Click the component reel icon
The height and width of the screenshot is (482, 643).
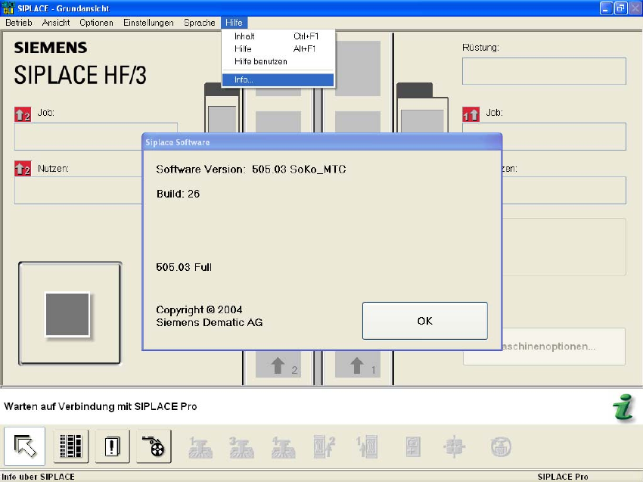pyautogui.click(x=154, y=446)
